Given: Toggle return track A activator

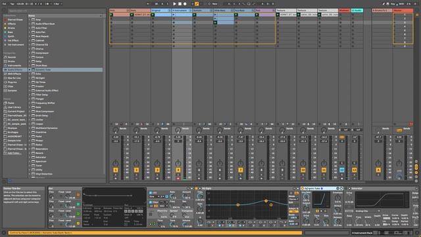Looking at the screenshot, I should 378,170.
